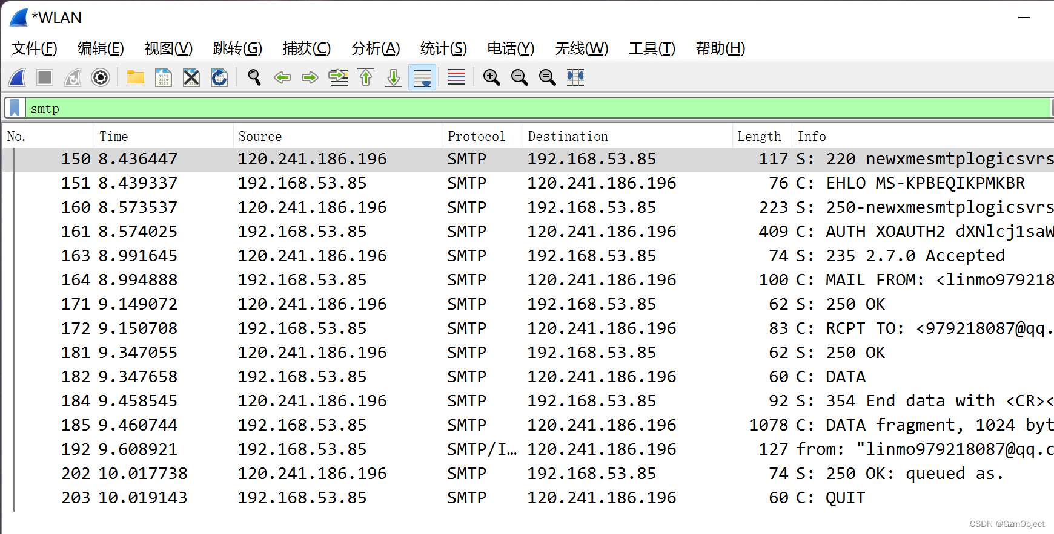Sort by the Time column header

click(x=164, y=137)
